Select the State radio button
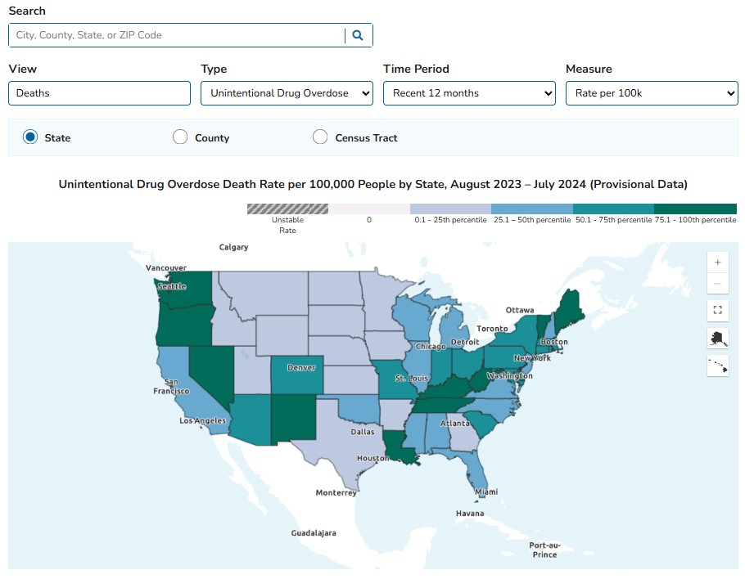 click(30, 137)
